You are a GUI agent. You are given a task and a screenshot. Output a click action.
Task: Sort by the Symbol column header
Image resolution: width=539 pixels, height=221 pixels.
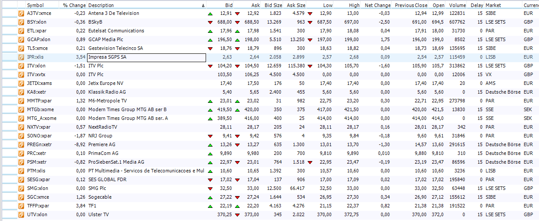35,5
